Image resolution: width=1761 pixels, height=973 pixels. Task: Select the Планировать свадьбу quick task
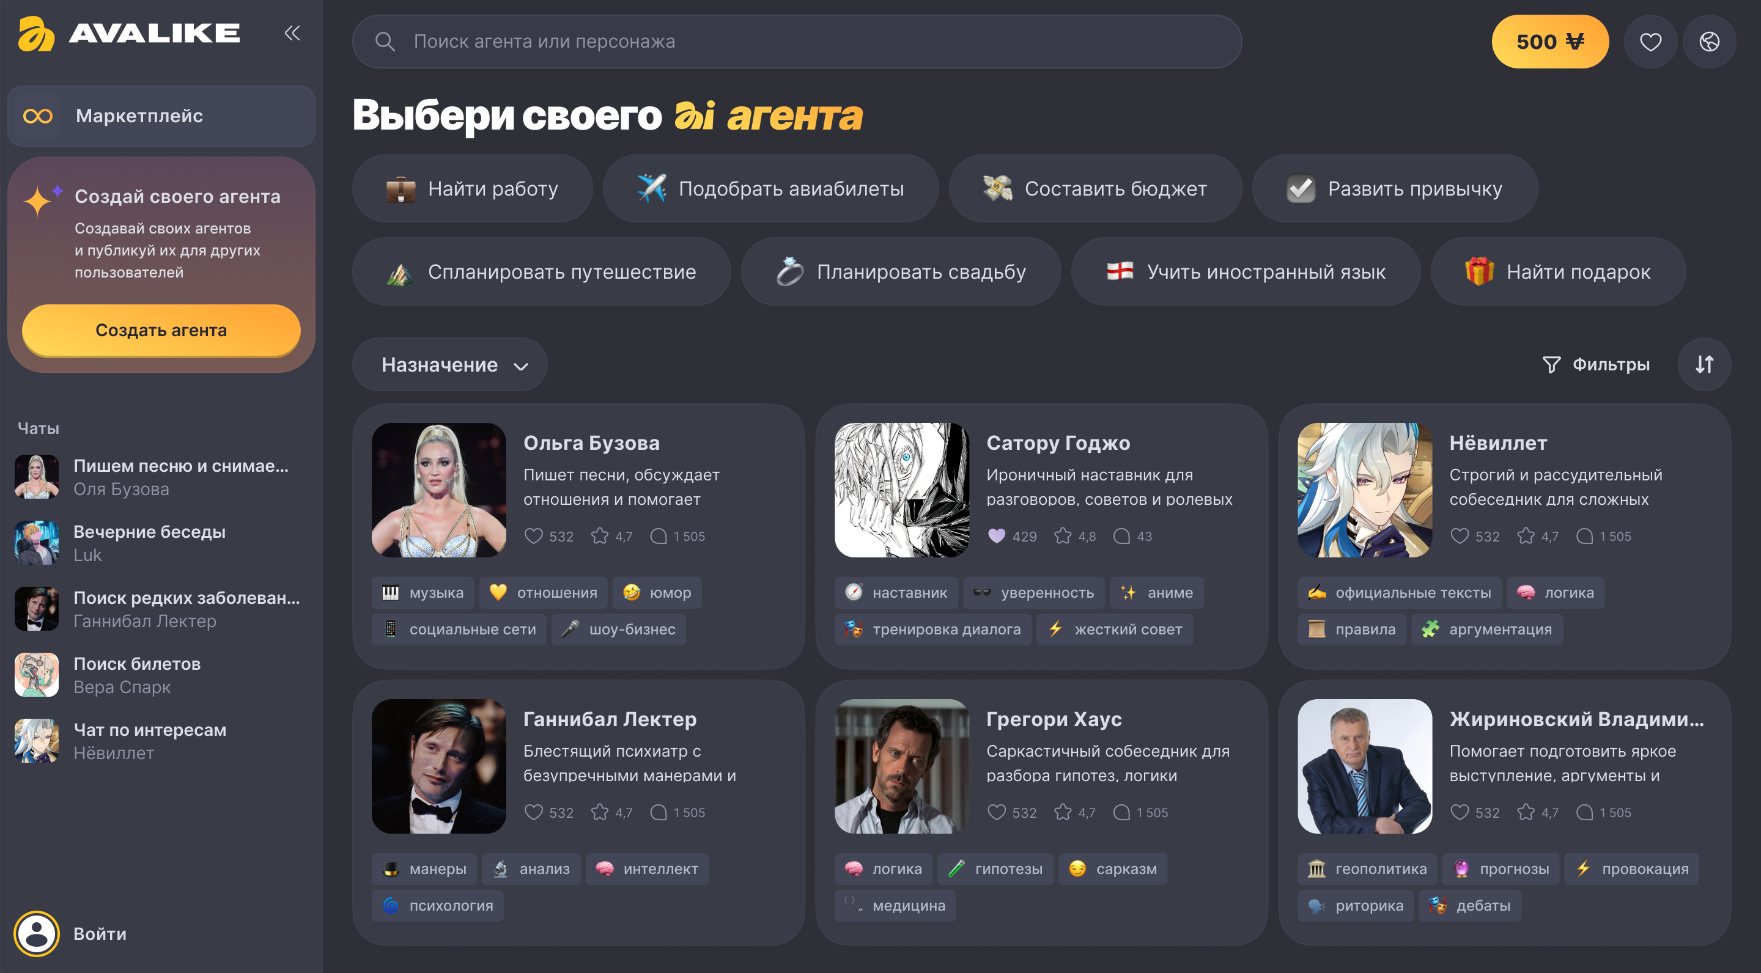[x=901, y=272]
